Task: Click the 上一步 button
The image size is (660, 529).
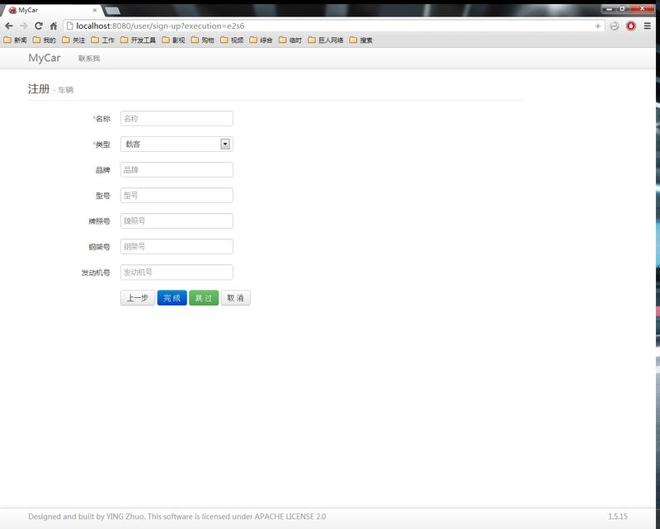Action: click(138, 298)
